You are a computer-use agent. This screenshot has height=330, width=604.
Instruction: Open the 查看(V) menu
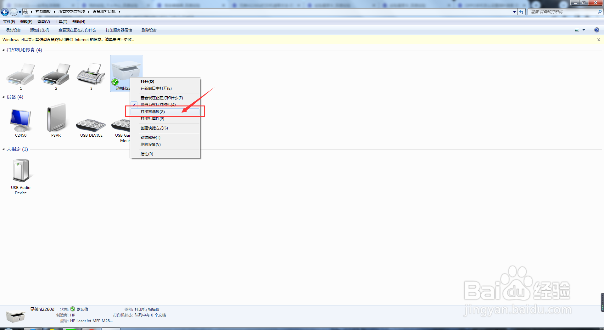click(44, 22)
